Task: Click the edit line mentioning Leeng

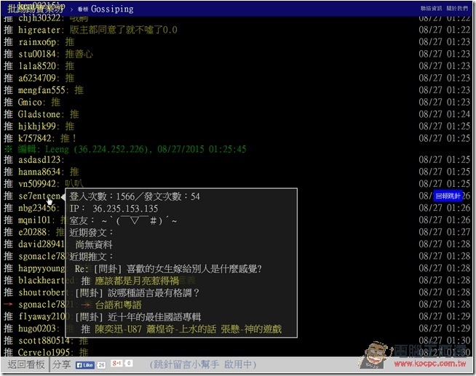Action: (x=126, y=149)
